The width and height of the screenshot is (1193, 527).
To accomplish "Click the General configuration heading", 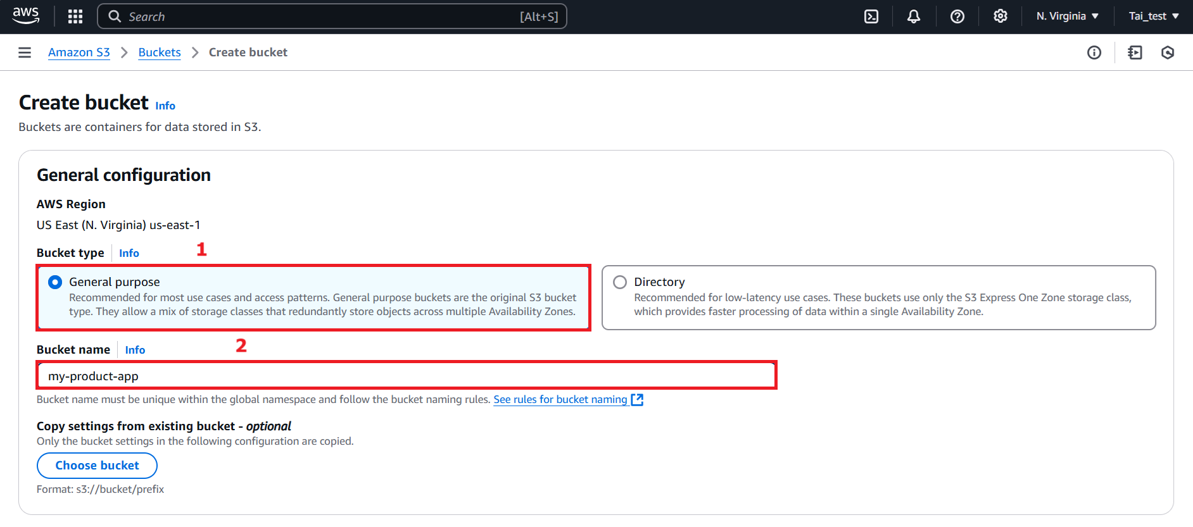I will [x=123, y=175].
